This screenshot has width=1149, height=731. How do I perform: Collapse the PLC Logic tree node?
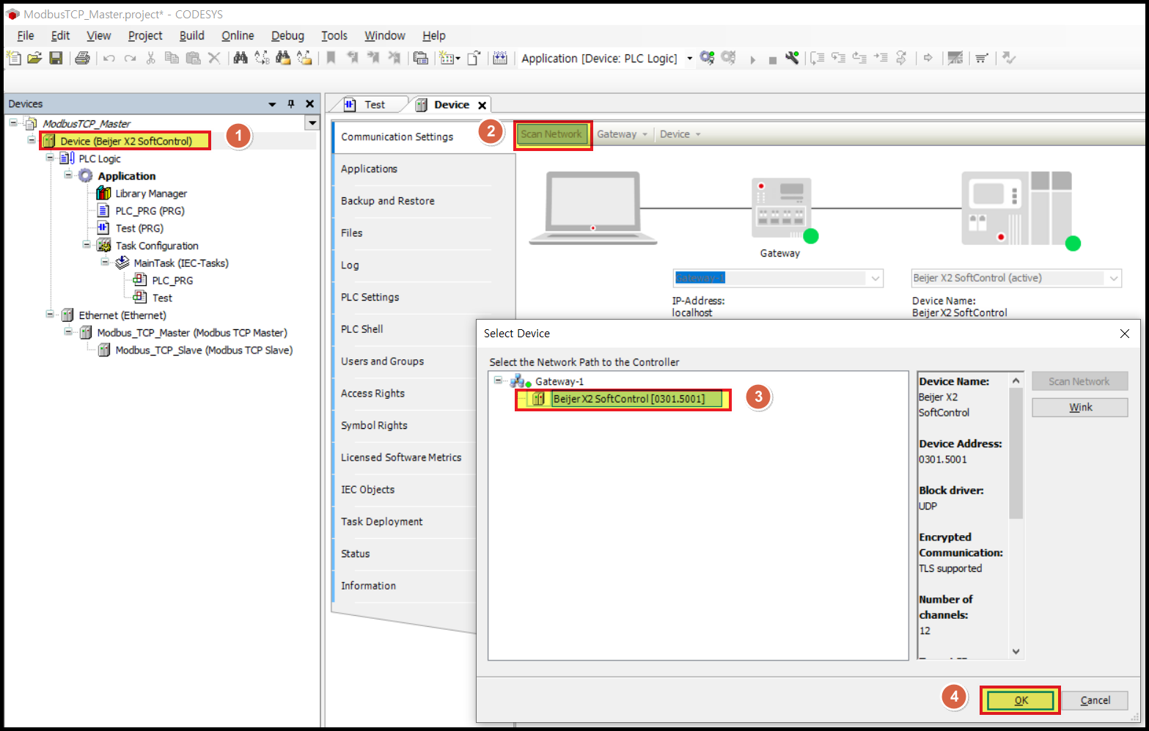(x=50, y=158)
